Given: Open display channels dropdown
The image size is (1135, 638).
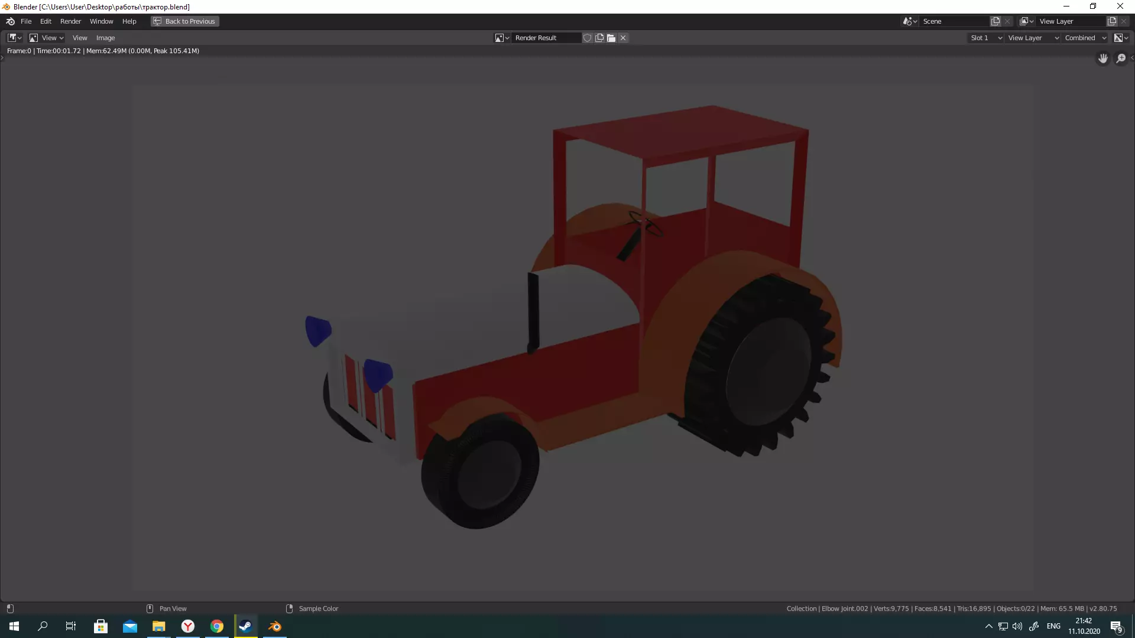Looking at the screenshot, I should (1121, 38).
